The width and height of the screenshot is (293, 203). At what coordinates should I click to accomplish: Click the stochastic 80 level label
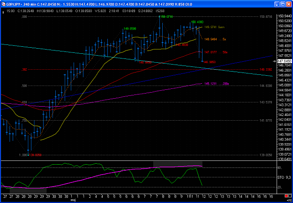[x=280, y=168]
